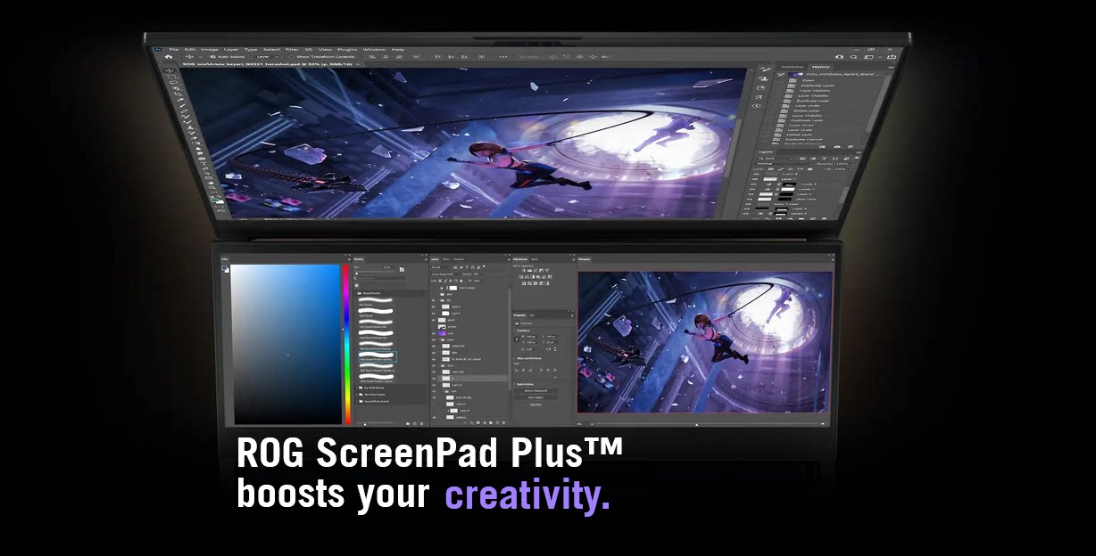Add a Threshold adjustment
Screen dimensions: 1096x556
[x=536, y=283]
